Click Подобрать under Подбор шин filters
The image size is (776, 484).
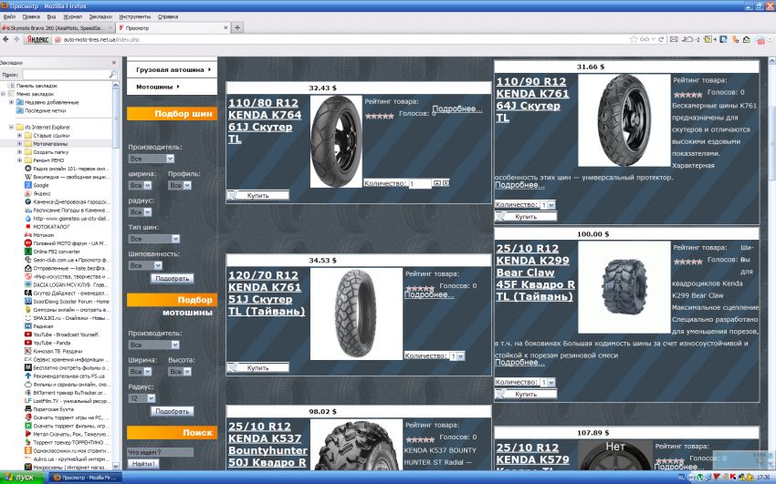(172, 279)
